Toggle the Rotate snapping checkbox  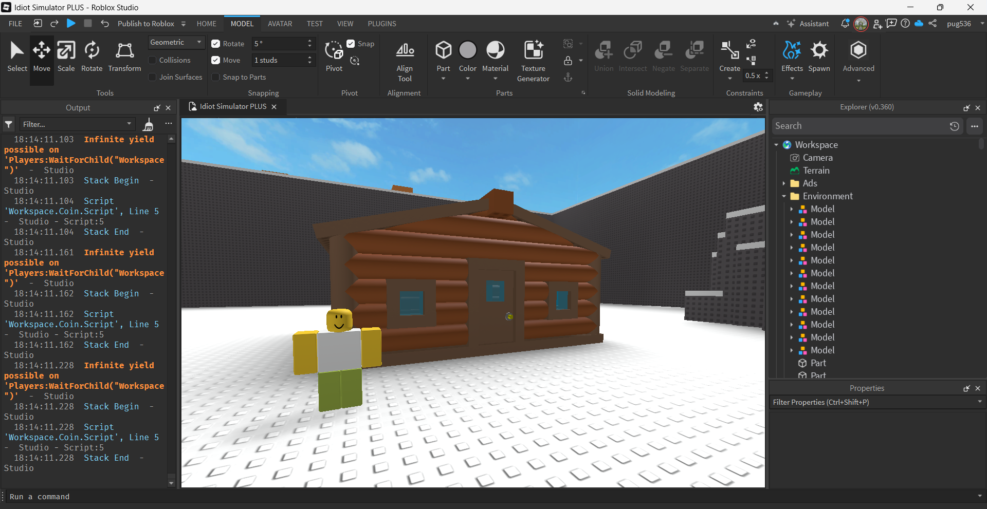(215, 44)
